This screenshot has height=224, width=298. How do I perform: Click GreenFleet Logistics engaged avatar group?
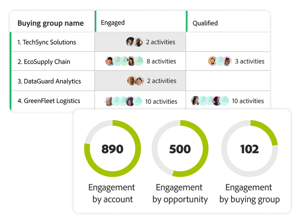click(x=123, y=101)
